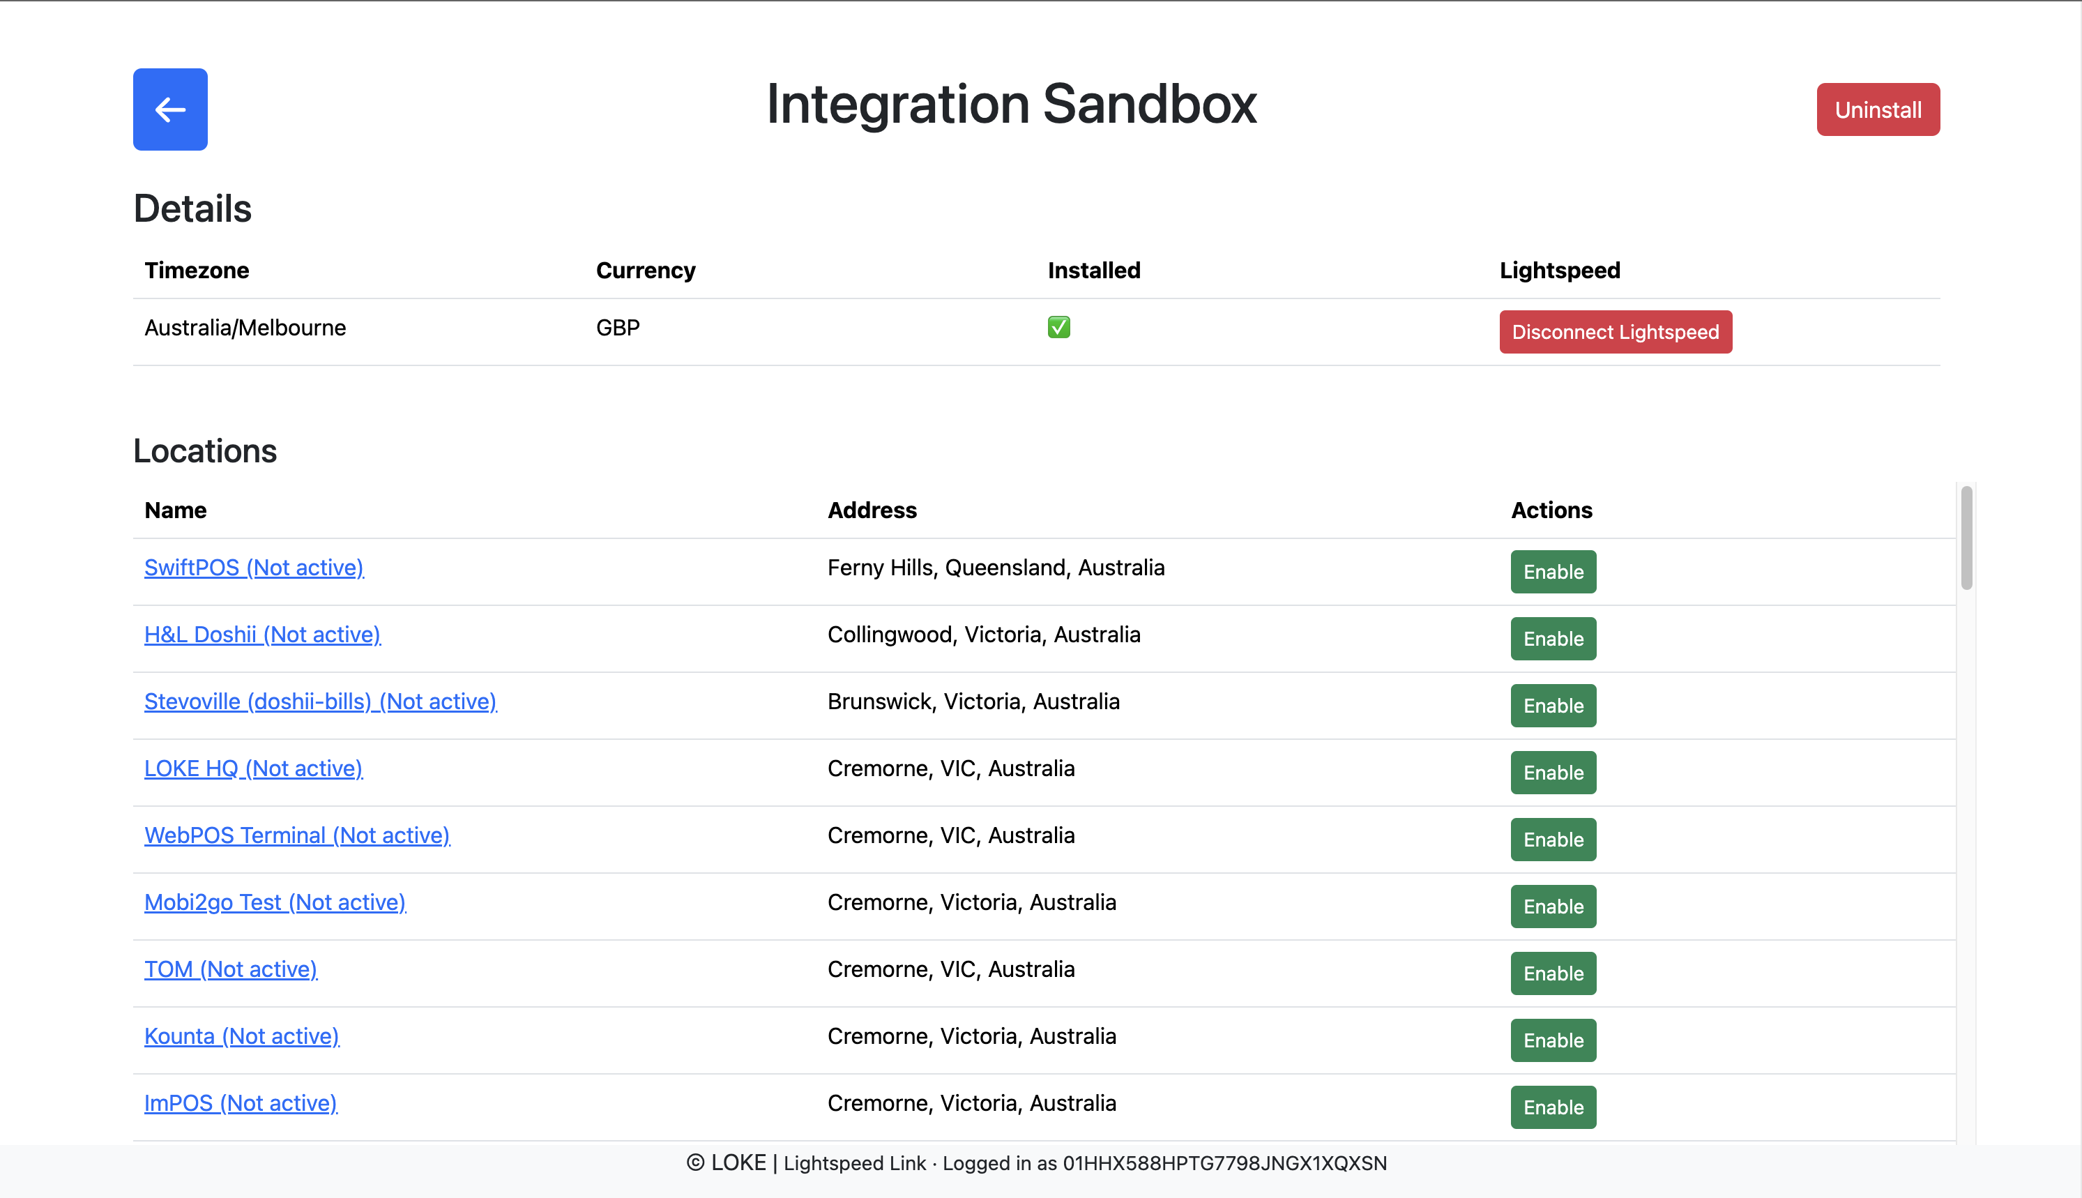
Task: Click the Integration Sandbox page title
Action: [1012, 105]
